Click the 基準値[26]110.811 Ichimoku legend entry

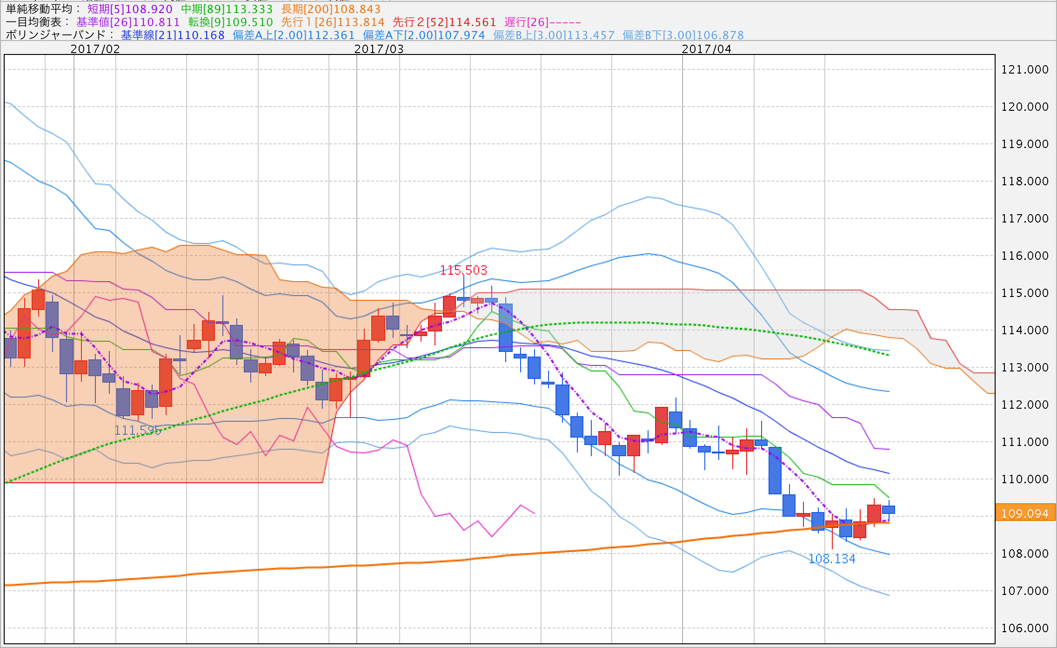pos(128,22)
